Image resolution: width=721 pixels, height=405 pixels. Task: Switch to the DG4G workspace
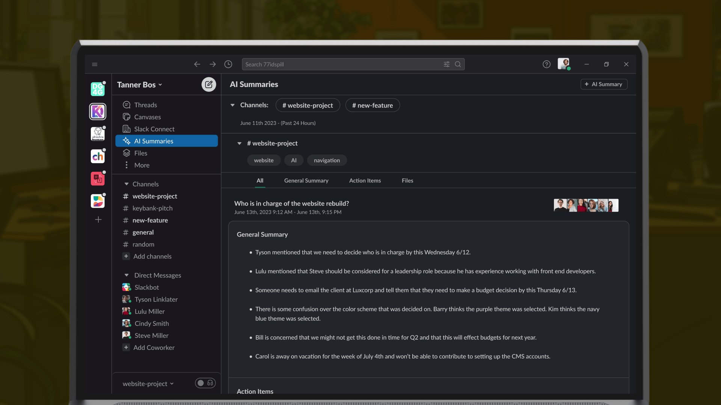click(x=98, y=89)
